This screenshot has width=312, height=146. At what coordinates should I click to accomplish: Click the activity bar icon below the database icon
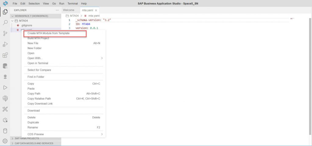coord(5,77)
